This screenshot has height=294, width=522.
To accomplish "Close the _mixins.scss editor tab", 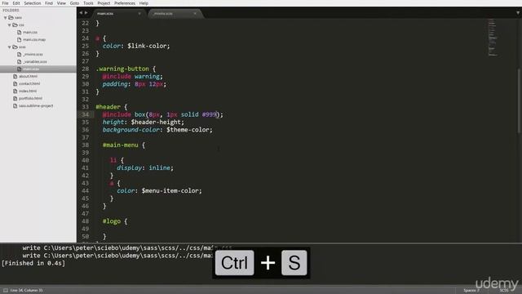I will tap(195, 14).
